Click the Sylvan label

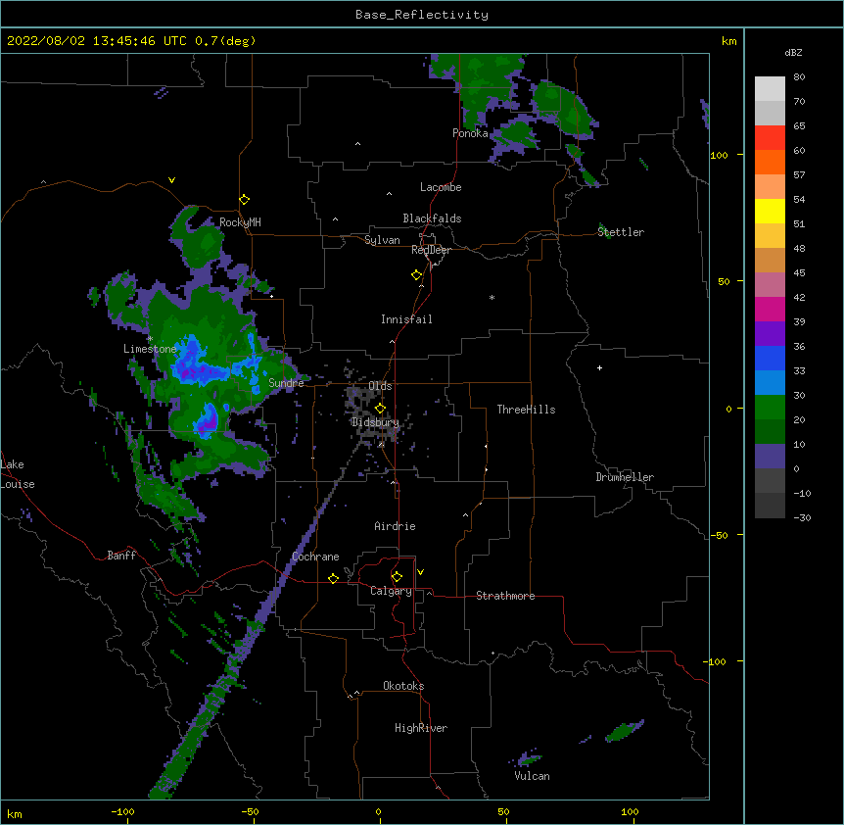pos(382,240)
